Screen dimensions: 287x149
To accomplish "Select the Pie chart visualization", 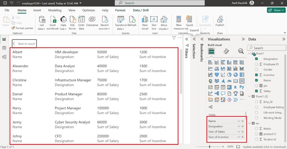I will coord(229,75).
